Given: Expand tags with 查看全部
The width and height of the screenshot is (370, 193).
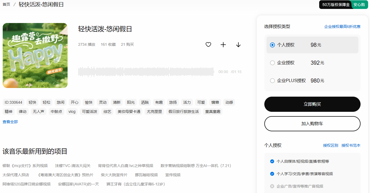Looking at the screenshot, I should tap(10, 122).
